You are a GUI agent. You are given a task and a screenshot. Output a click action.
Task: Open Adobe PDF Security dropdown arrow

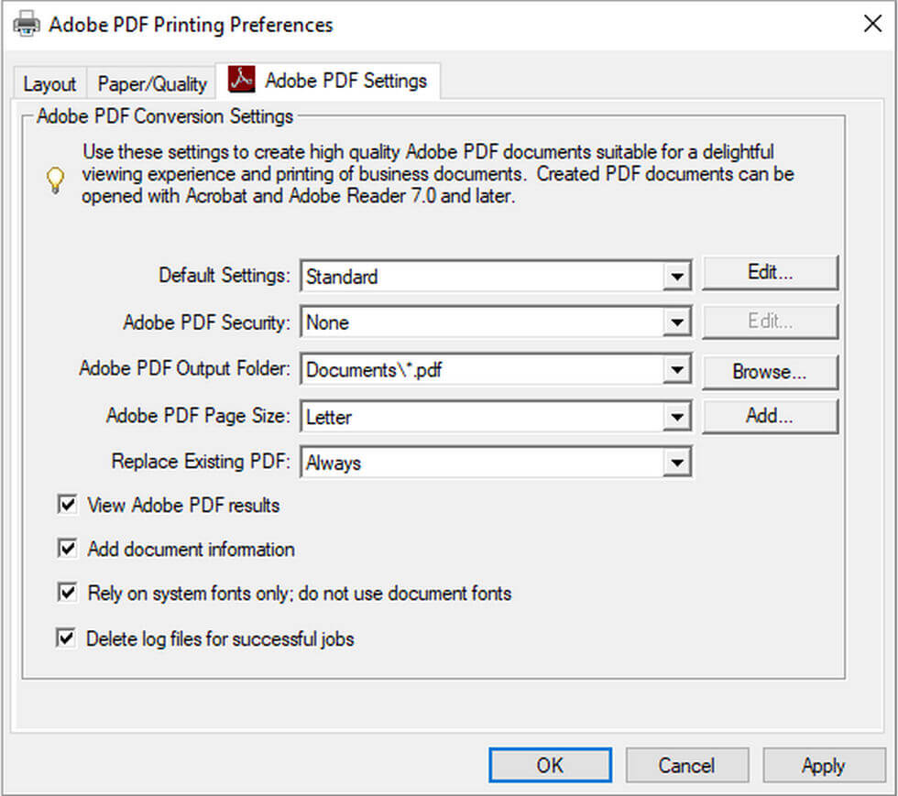[x=677, y=322]
